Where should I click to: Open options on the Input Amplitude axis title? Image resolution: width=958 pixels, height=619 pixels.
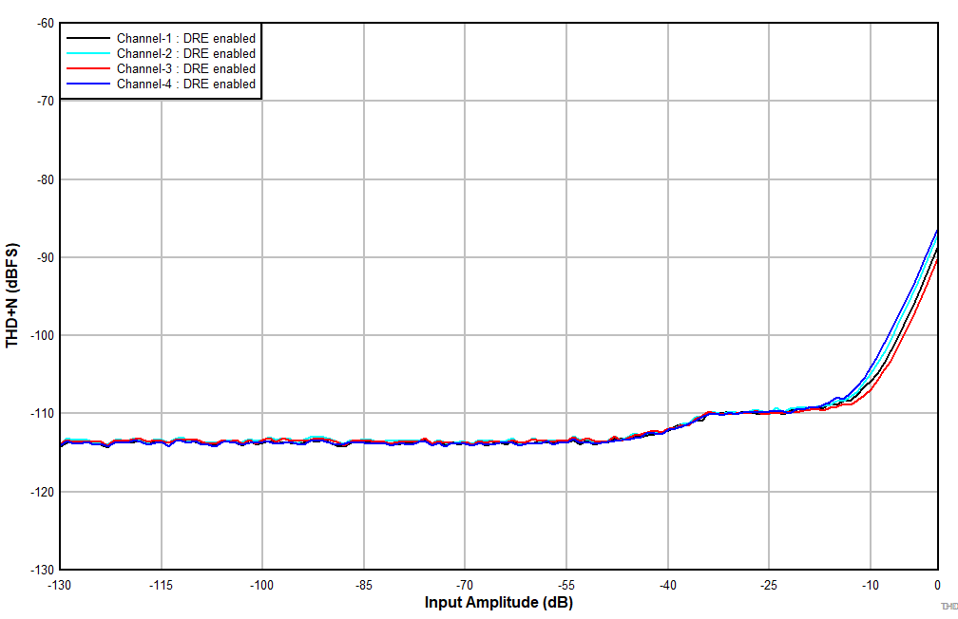[498, 601]
